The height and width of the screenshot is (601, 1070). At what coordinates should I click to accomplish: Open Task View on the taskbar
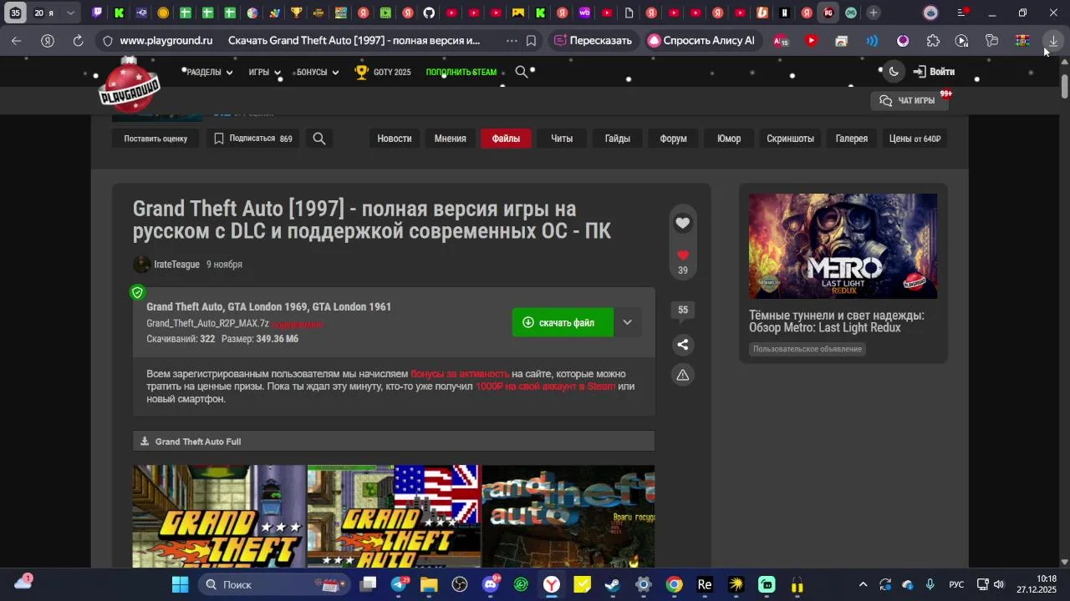(368, 584)
